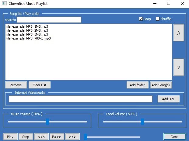The image size is (189, 141).
Task: Click the Close button at the bottom
Action: click(175, 137)
